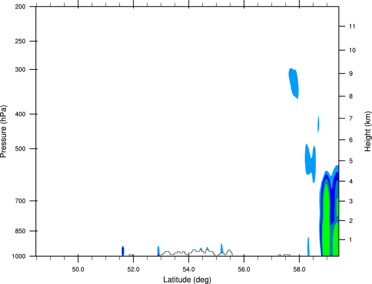
Task: Click the 'Height (km)' axis title
Action: [368, 132]
